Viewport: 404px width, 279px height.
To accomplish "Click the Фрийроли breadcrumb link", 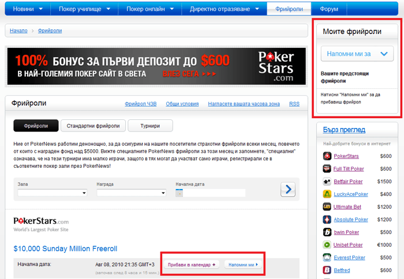I will 50,31.
